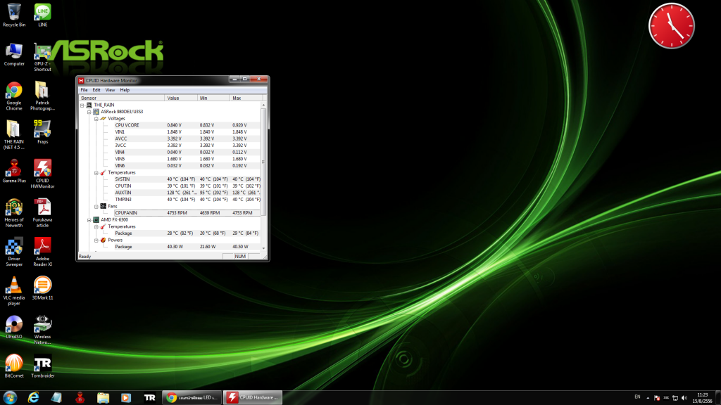
Task: Collapse the ASRock 980DE3/U3S3 node
Action: point(89,112)
